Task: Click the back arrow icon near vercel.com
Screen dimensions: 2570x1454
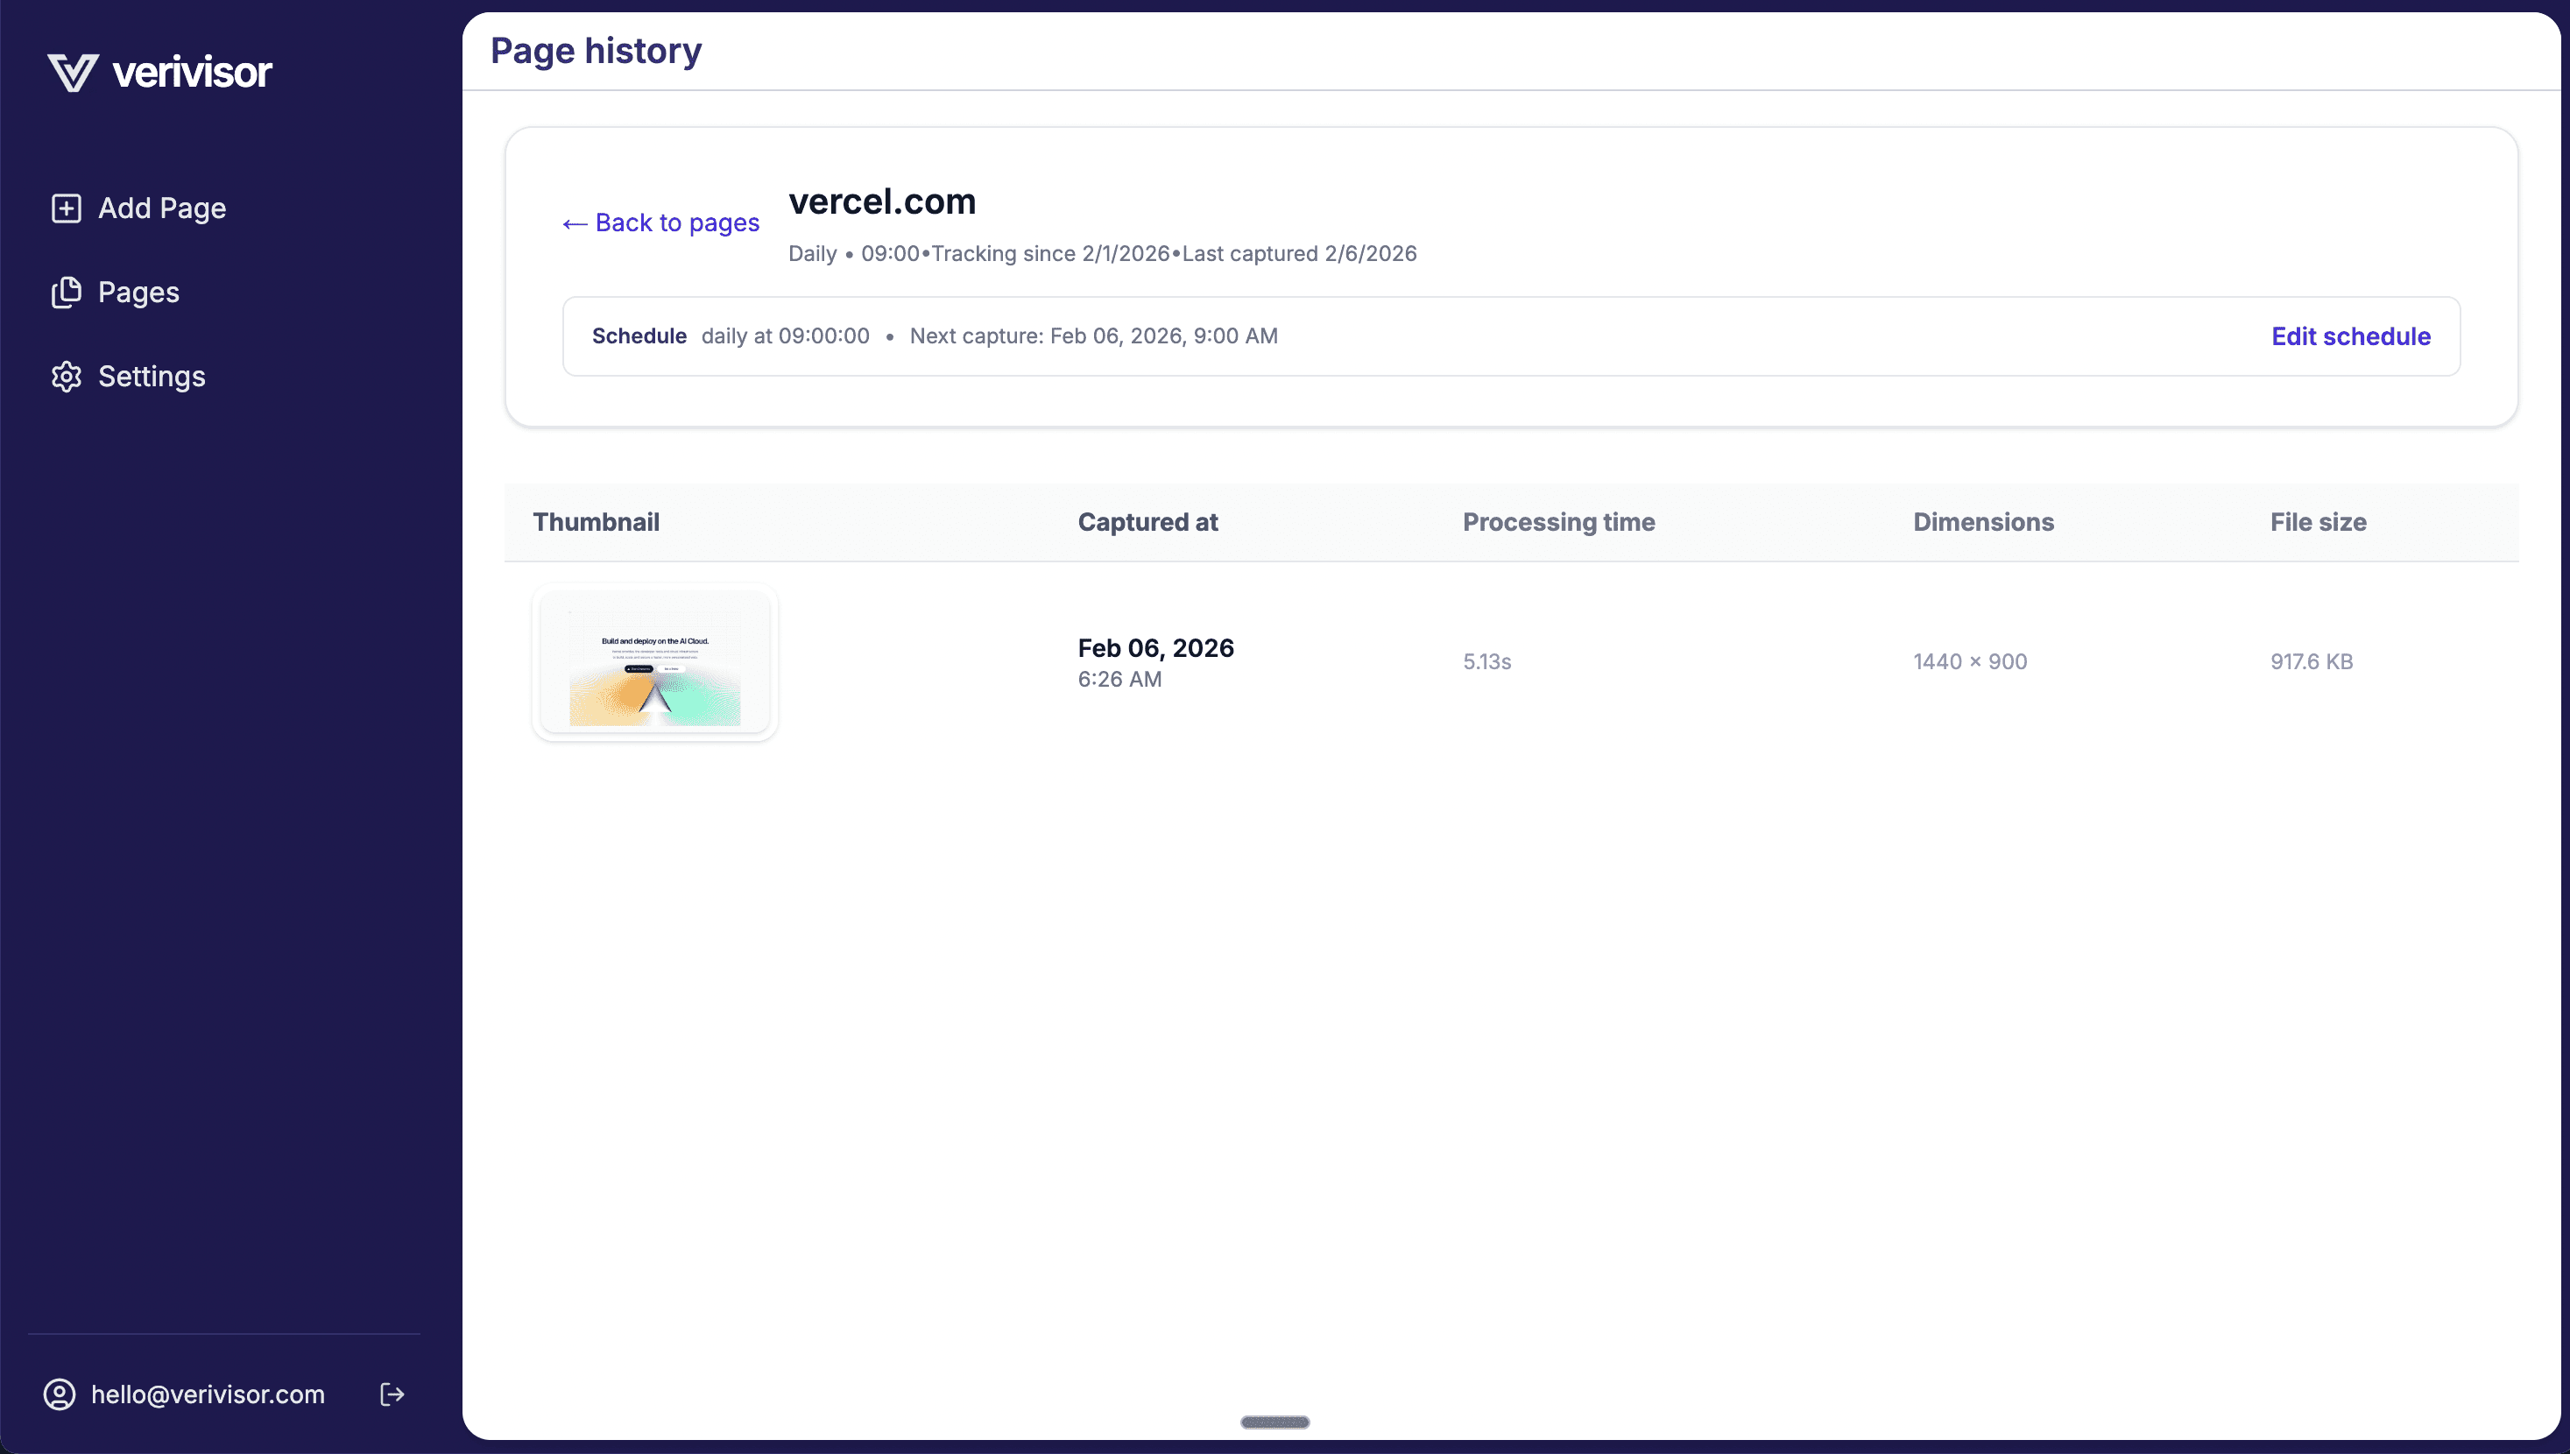Action: pos(574,222)
